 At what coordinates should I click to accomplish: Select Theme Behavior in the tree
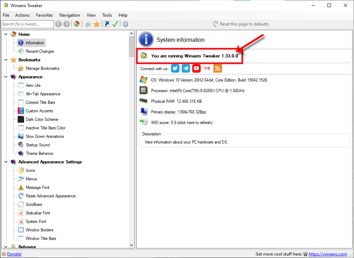tap(40, 153)
